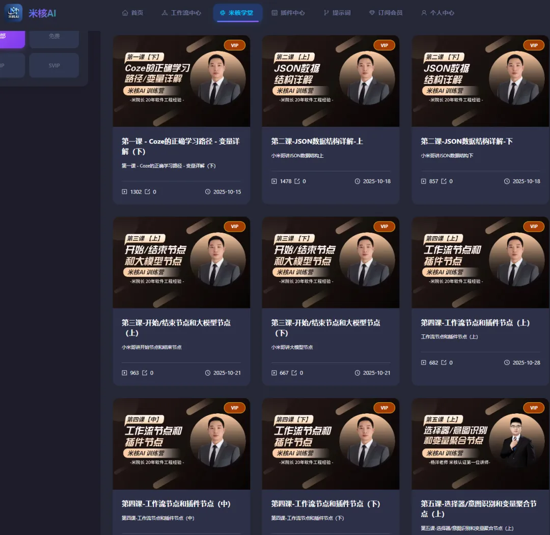Open thumbnail of 第三课【上】开始/结束节点
Image resolution: width=550 pixels, height=535 pixels.
point(181,263)
